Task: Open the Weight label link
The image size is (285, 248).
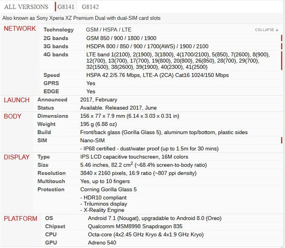Action: (46, 124)
